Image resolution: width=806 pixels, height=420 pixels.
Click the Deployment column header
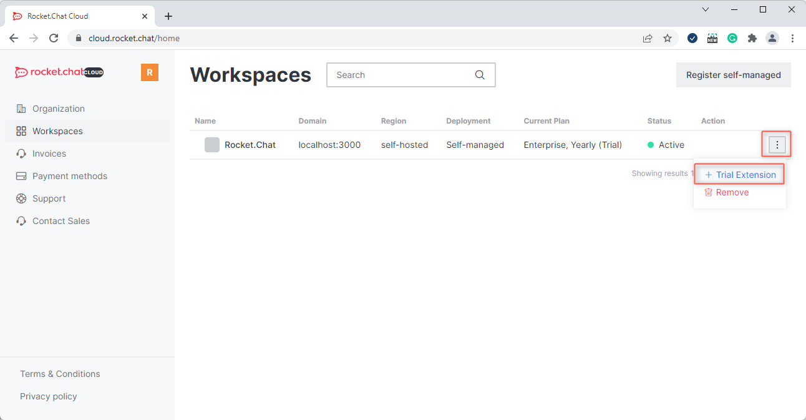(469, 121)
